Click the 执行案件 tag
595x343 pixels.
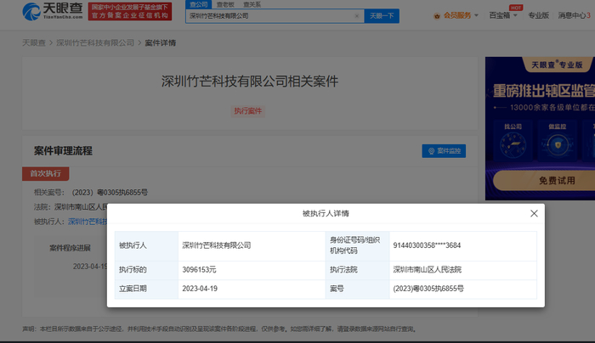click(248, 111)
